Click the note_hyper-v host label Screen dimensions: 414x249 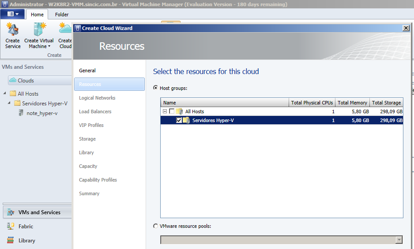click(x=42, y=113)
